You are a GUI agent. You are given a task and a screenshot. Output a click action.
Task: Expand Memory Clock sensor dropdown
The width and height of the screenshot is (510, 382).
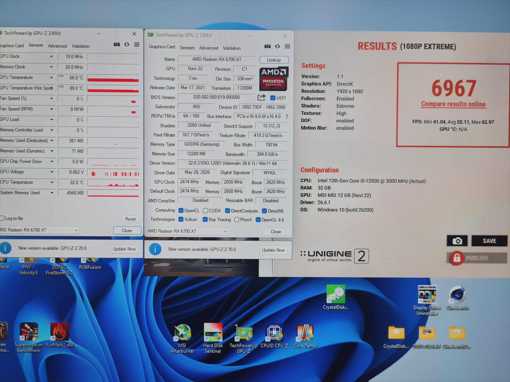(52, 67)
